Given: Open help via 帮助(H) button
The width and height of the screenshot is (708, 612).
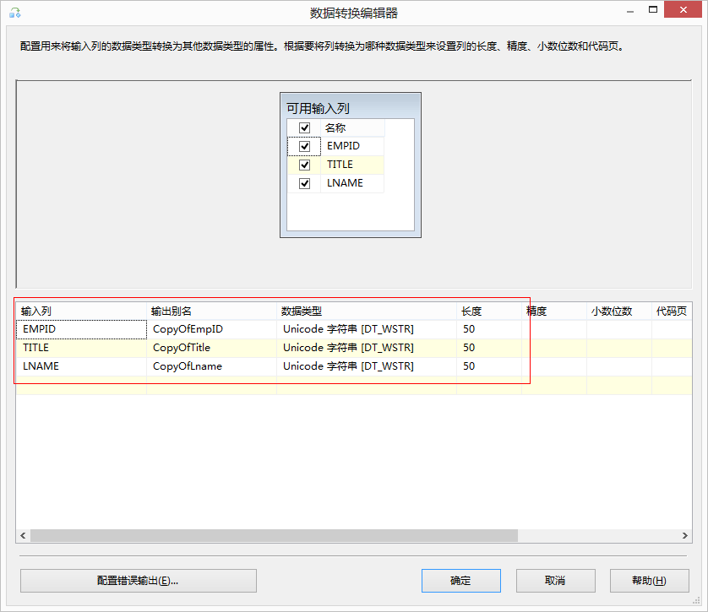Looking at the screenshot, I should [650, 581].
